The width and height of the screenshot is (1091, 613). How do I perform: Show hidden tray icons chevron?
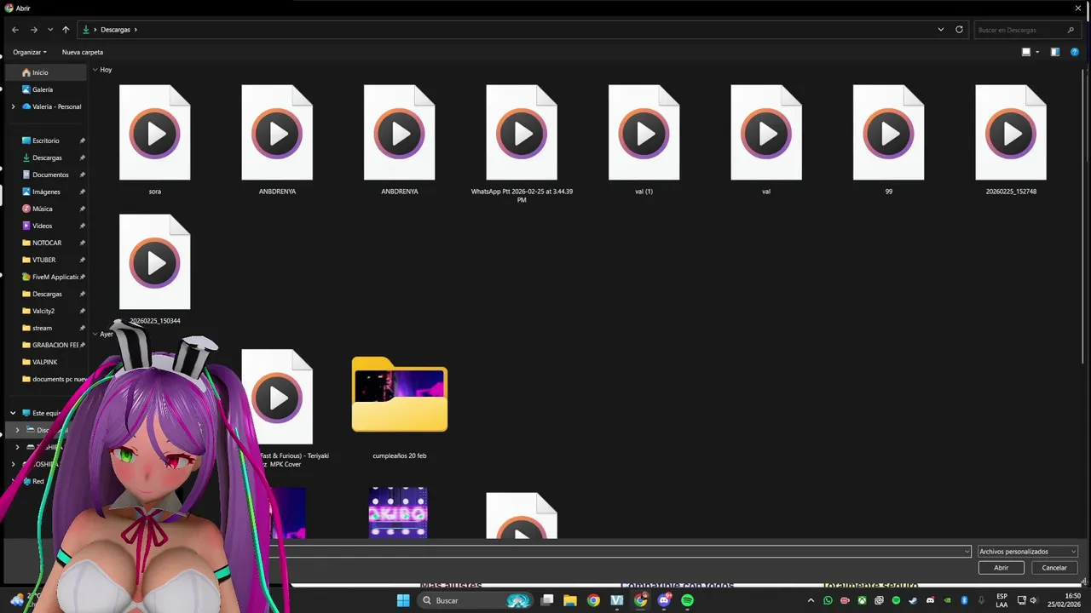click(x=809, y=600)
